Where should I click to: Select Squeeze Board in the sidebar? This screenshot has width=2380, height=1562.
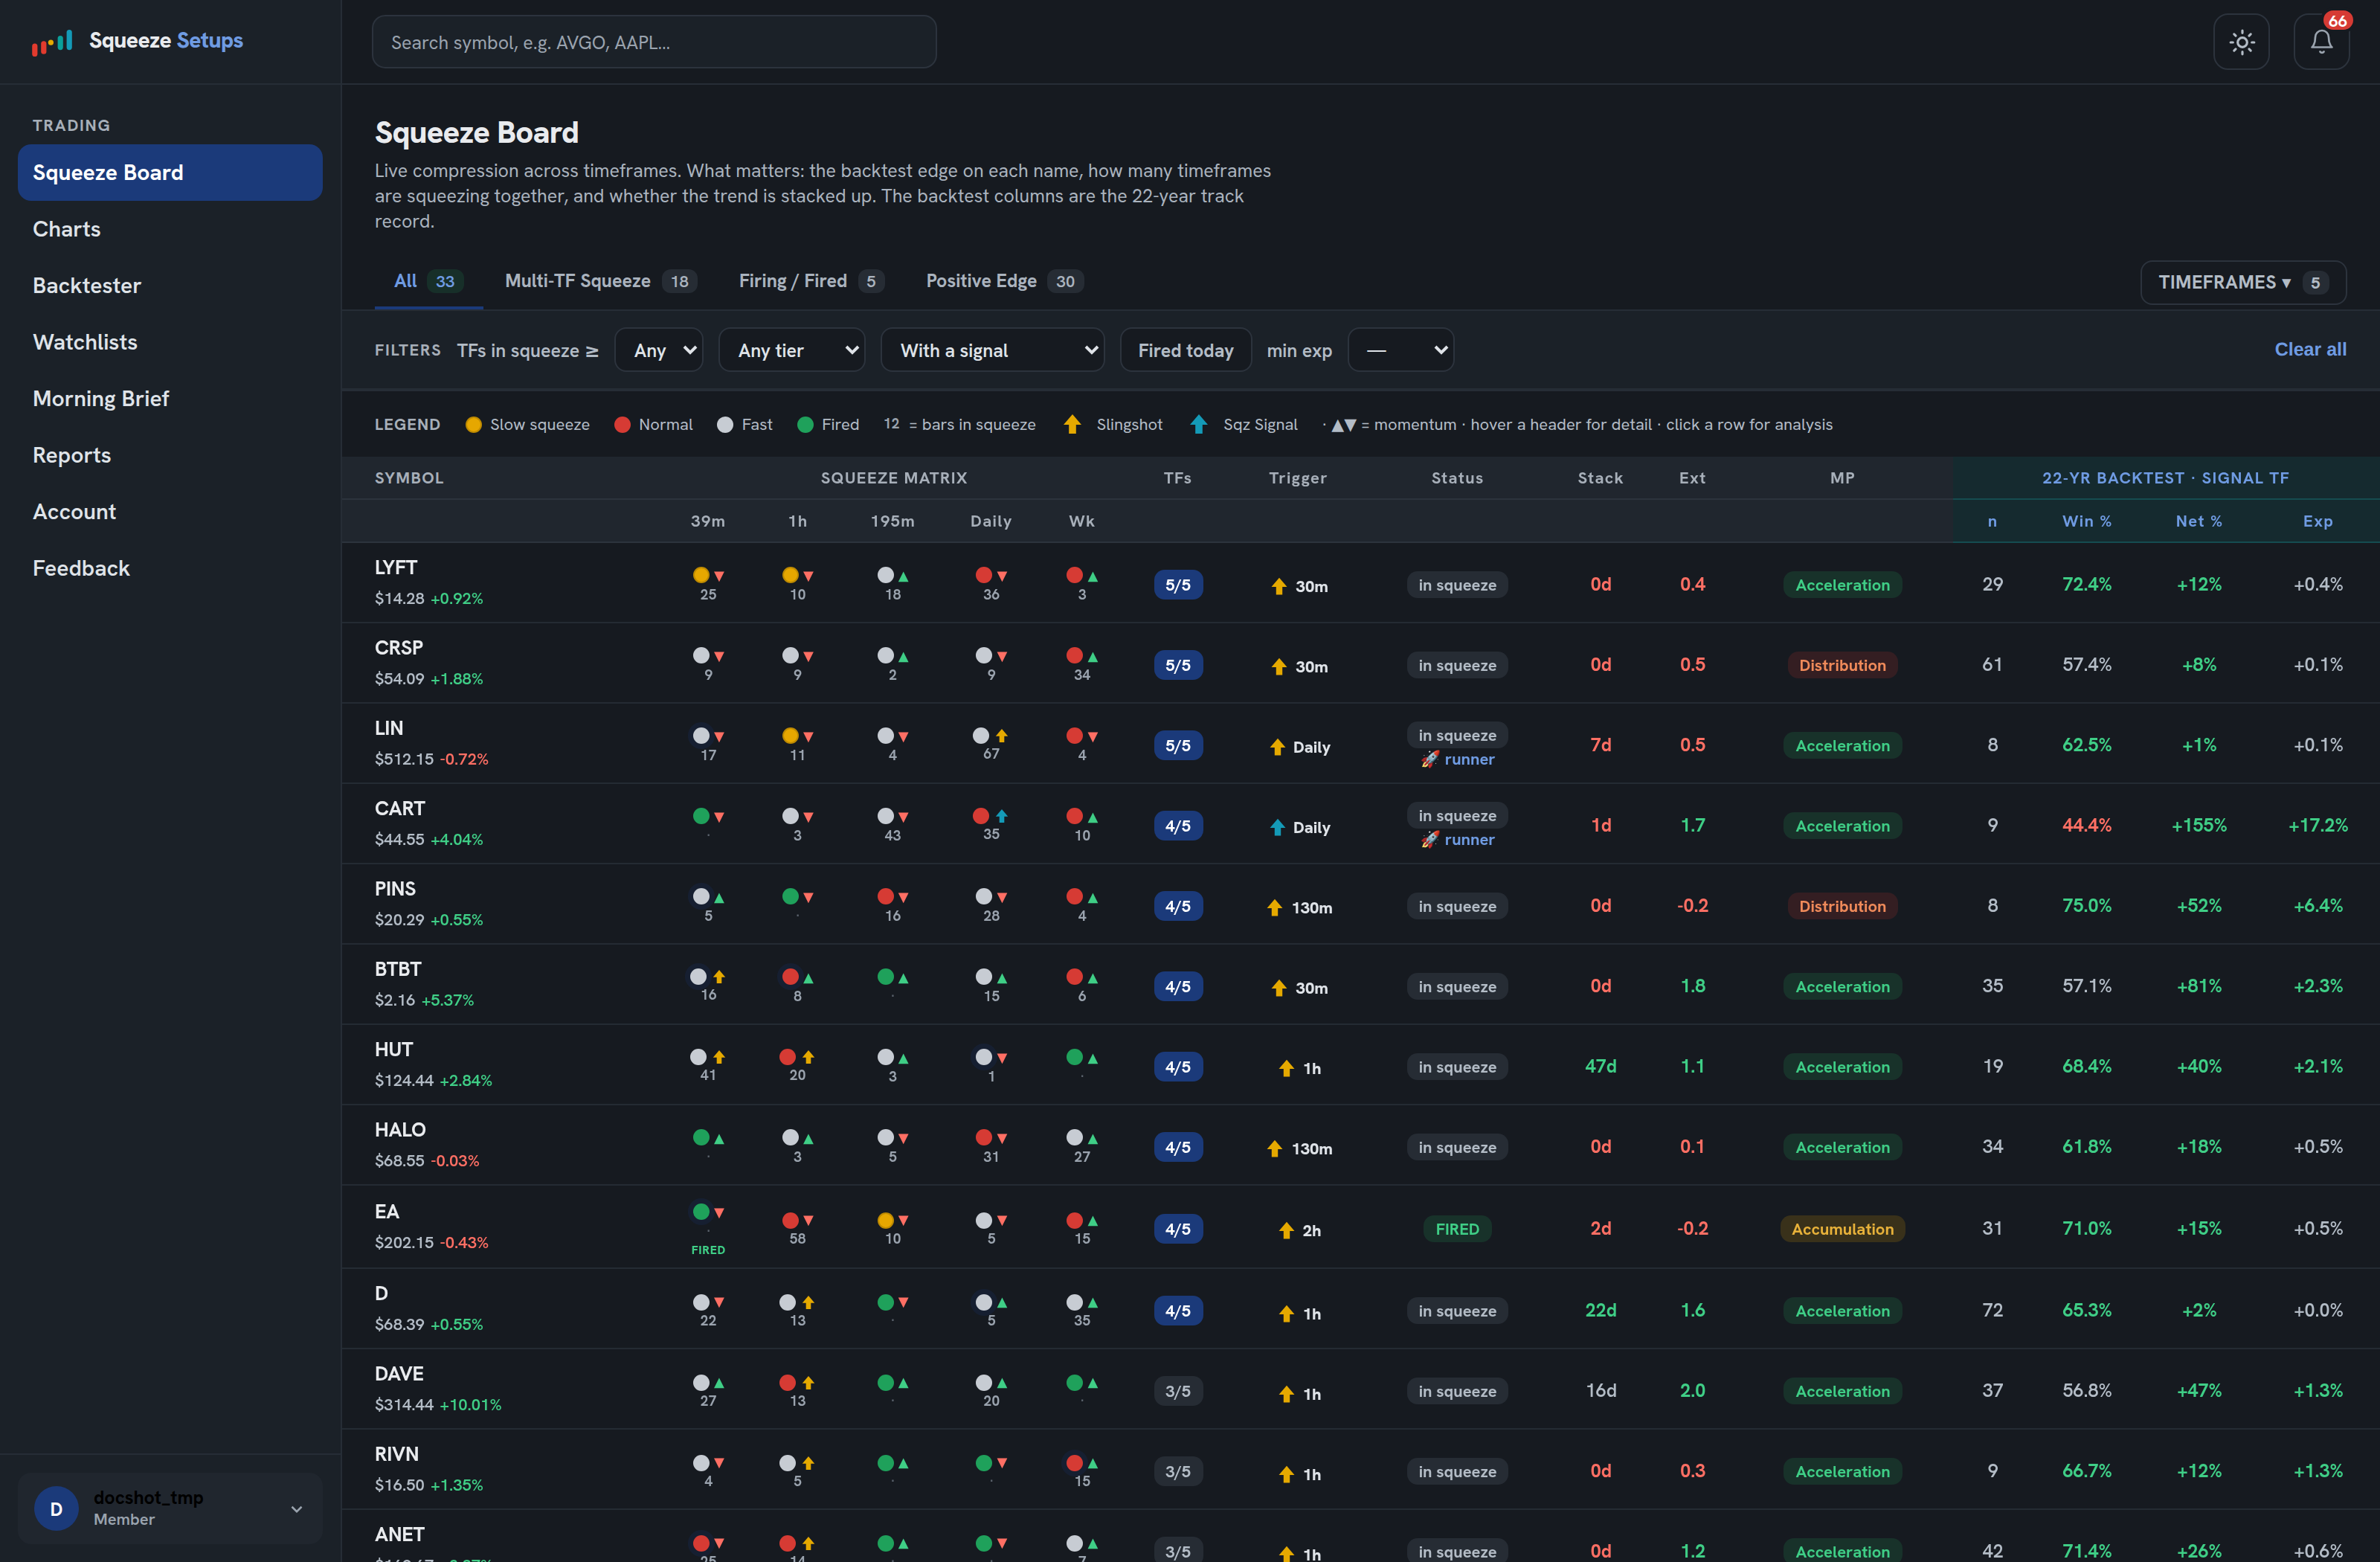point(170,172)
